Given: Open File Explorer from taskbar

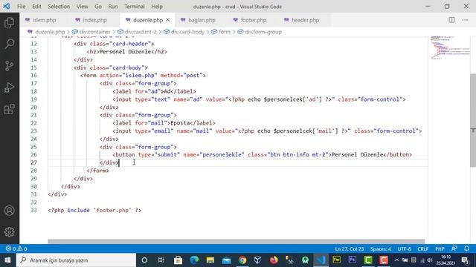Looking at the screenshot, I should [210, 260].
